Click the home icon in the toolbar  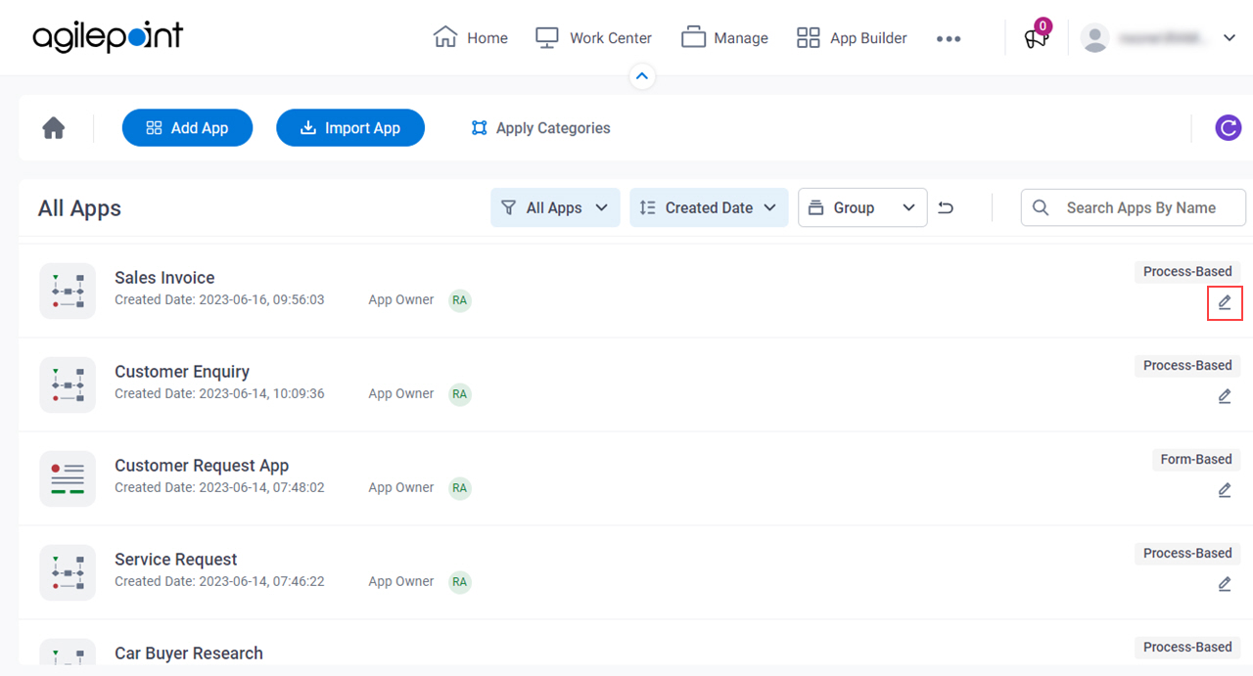[x=54, y=128]
